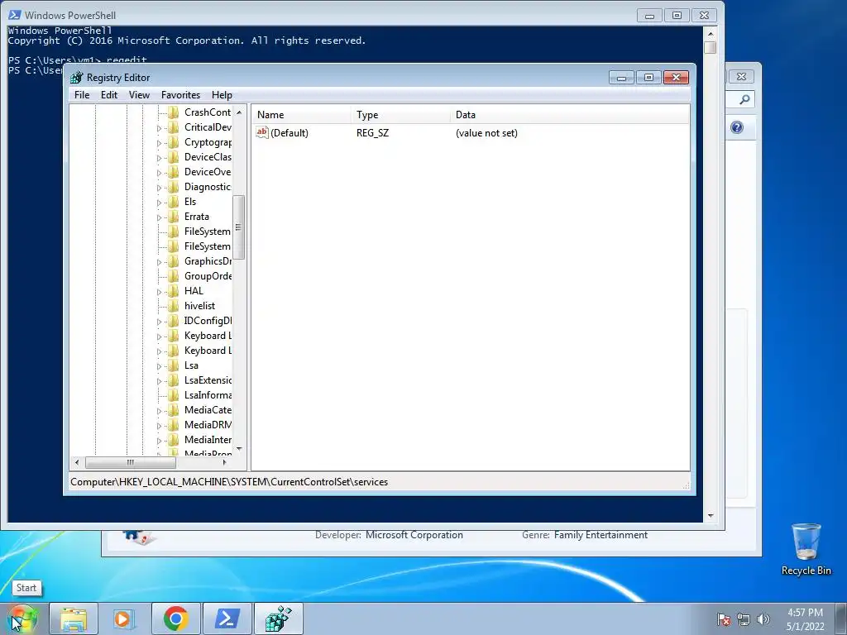Click the CrashCont folder icon
Screen dimensions: 847x635
pos(174,112)
